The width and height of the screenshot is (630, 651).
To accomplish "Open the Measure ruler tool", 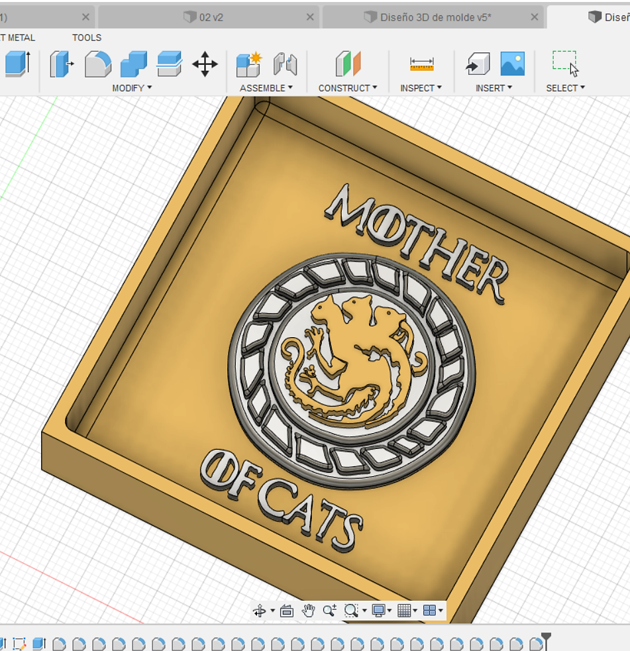I will (x=421, y=64).
